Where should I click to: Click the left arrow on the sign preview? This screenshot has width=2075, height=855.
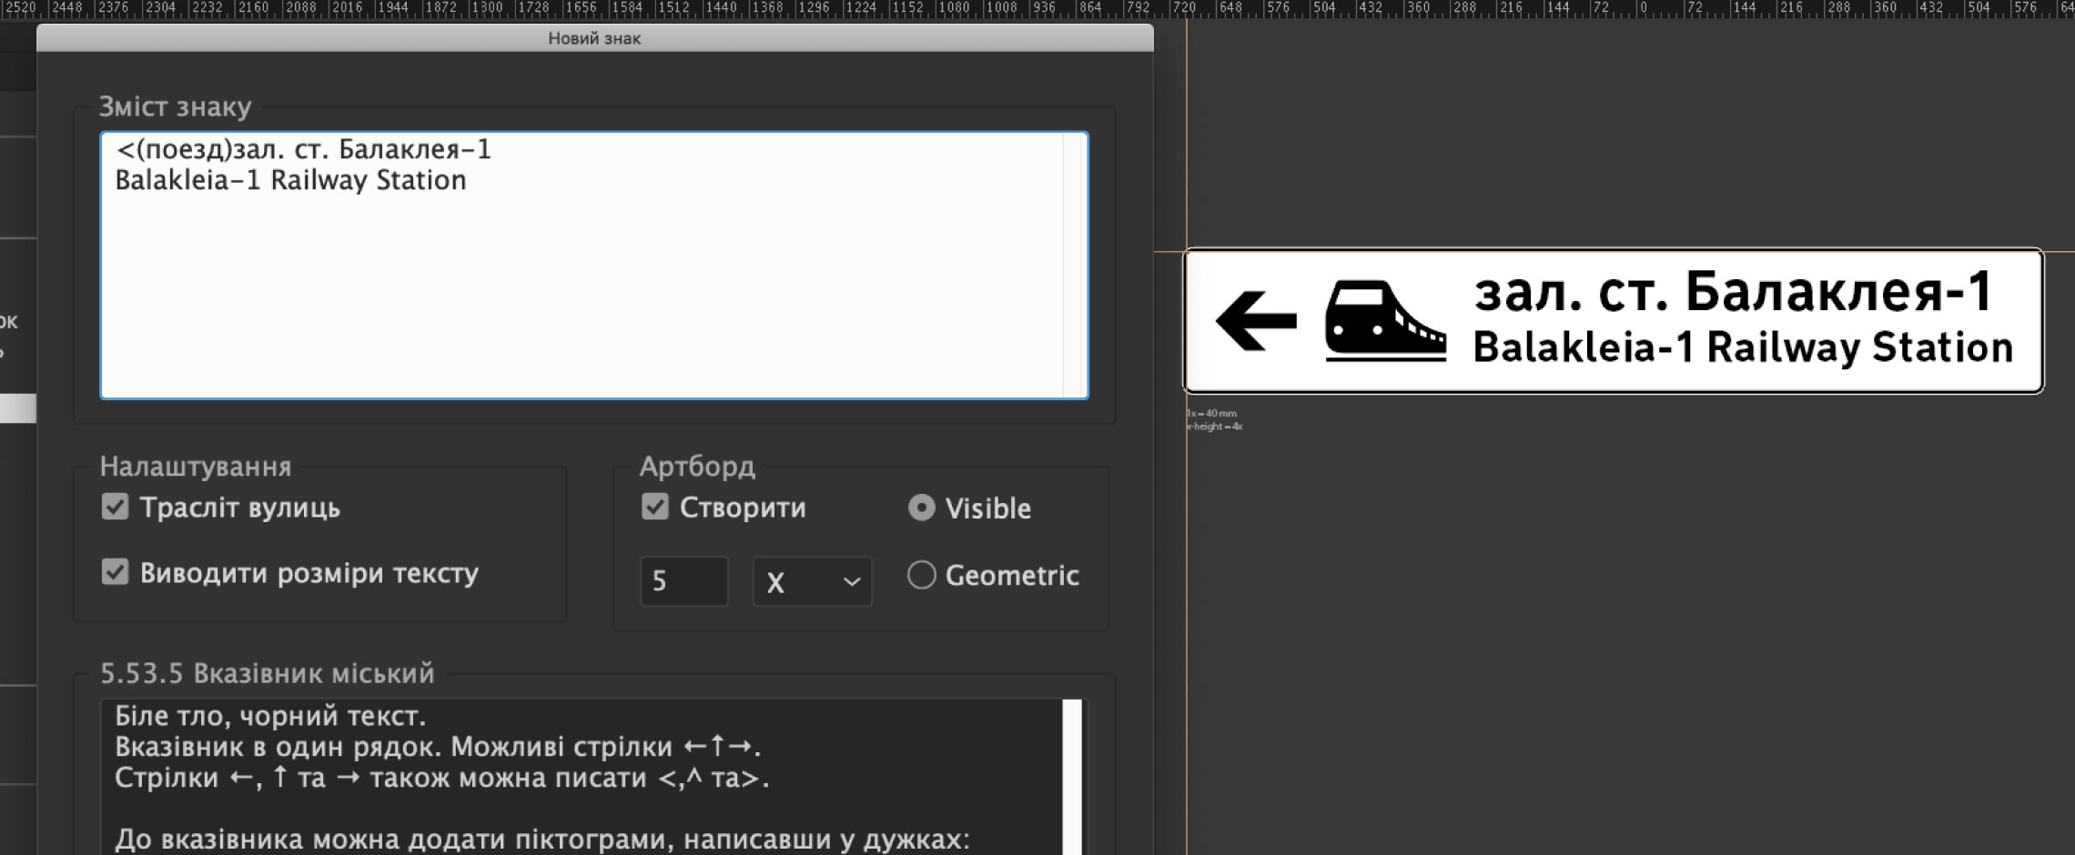click(1255, 320)
